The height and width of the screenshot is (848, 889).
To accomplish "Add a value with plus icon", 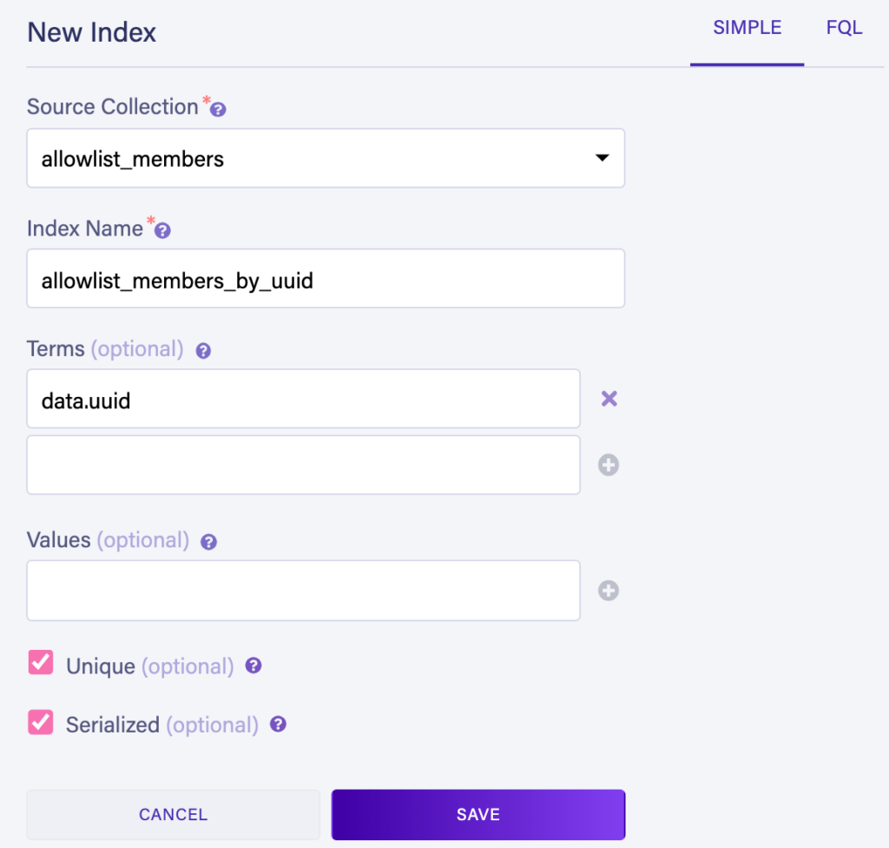I will click(609, 591).
